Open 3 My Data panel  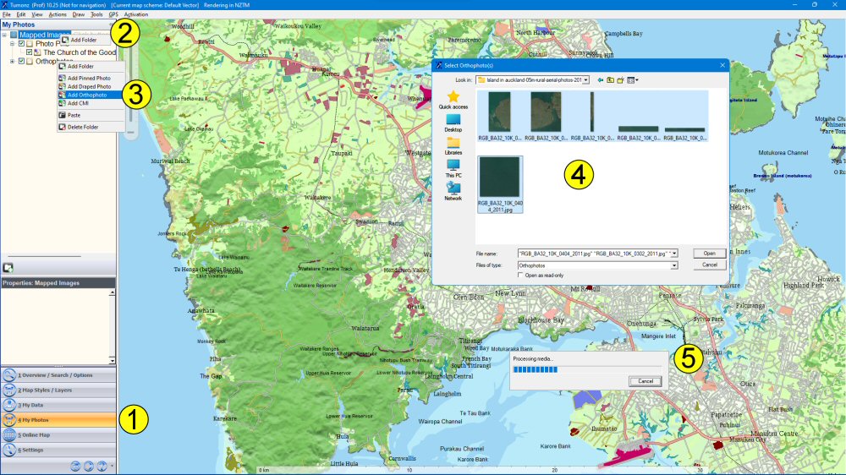pyautogui.click(x=58, y=405)
